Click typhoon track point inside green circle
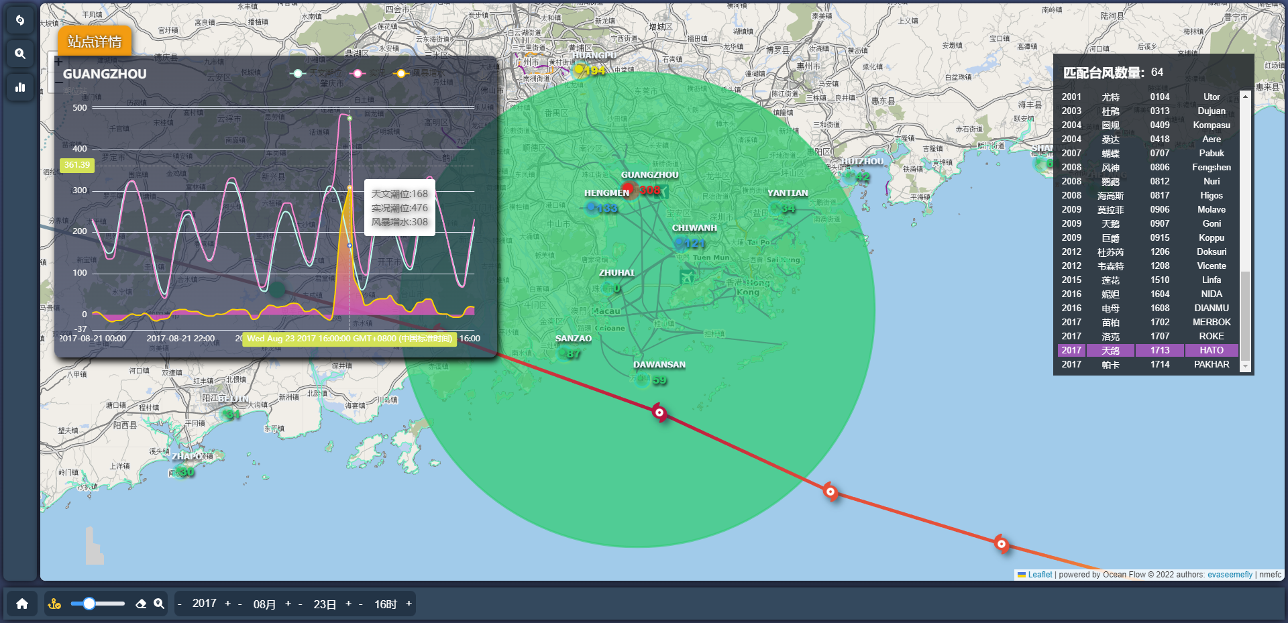 (x=659, y=413)
